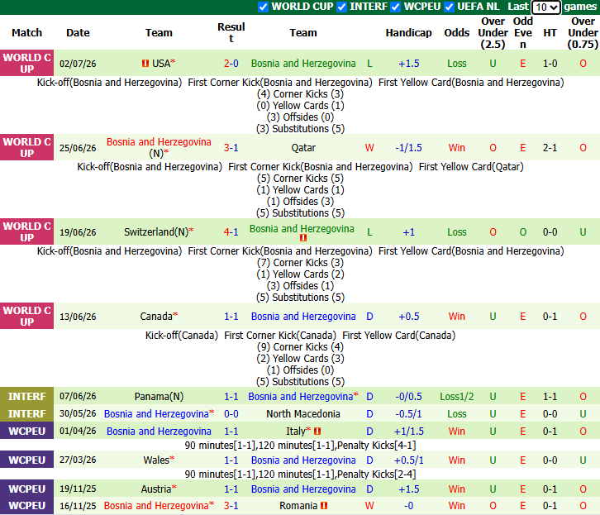
Task: Click the Over Under (2.5) column header
Action: click(493, 33)
